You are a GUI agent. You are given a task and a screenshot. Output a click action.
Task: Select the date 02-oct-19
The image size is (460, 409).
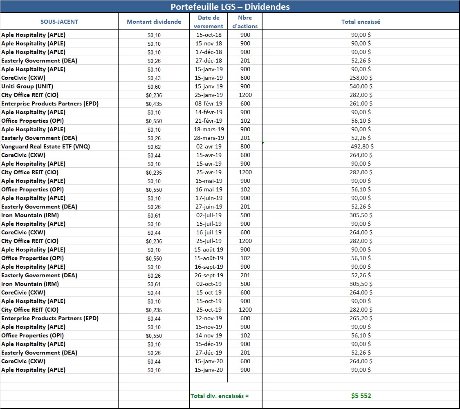click(209, 284)
